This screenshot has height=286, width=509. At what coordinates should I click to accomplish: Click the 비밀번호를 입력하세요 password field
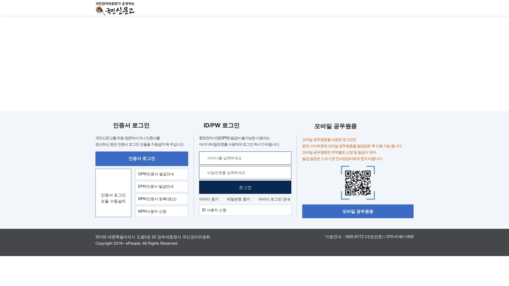(x=245, y=172)
